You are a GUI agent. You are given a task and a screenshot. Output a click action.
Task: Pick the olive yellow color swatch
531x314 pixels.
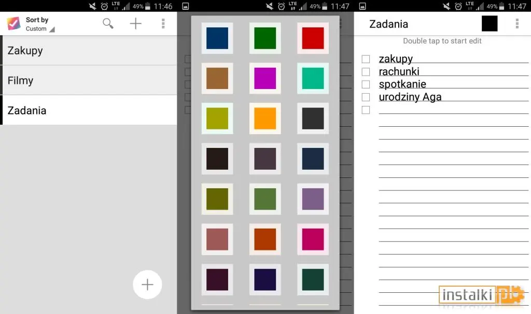[x=217, y=118]
